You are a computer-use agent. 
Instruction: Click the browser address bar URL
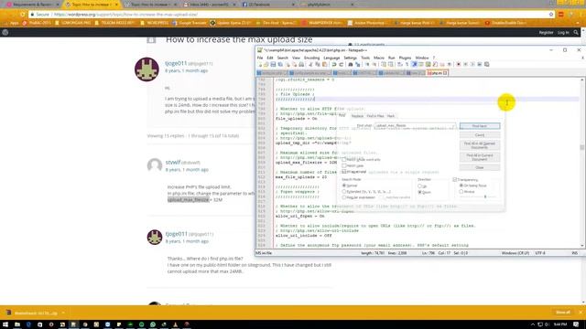[x=126, y=15]
